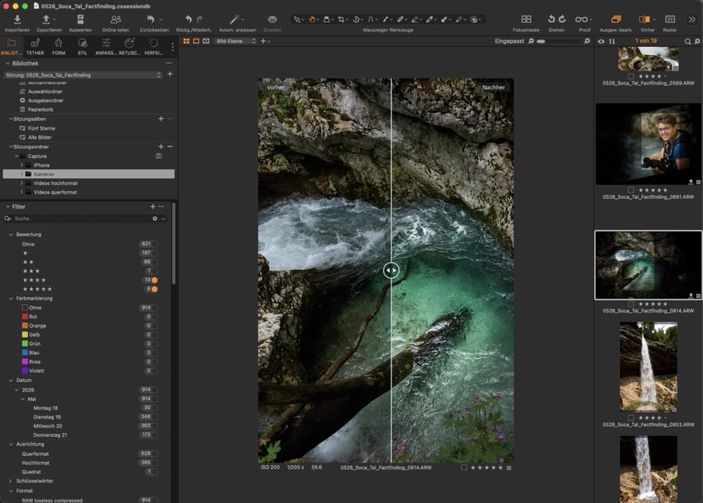Image resolution: width=703 pixels, height=503 pixels.
Task: Click Ausgew. bearb. icon
Action: click(616, 19)
